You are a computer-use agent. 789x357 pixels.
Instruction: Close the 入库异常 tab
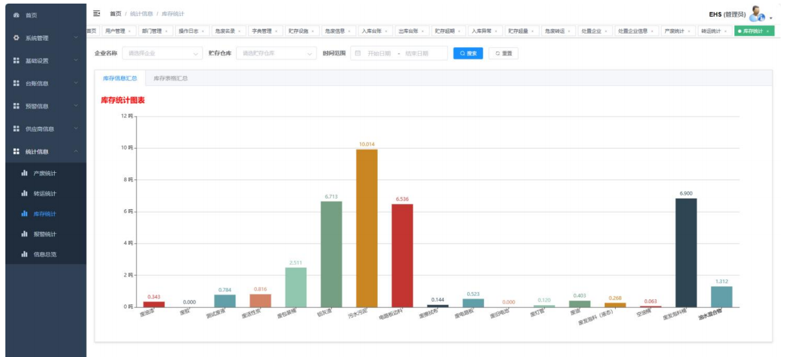[496, 31]
